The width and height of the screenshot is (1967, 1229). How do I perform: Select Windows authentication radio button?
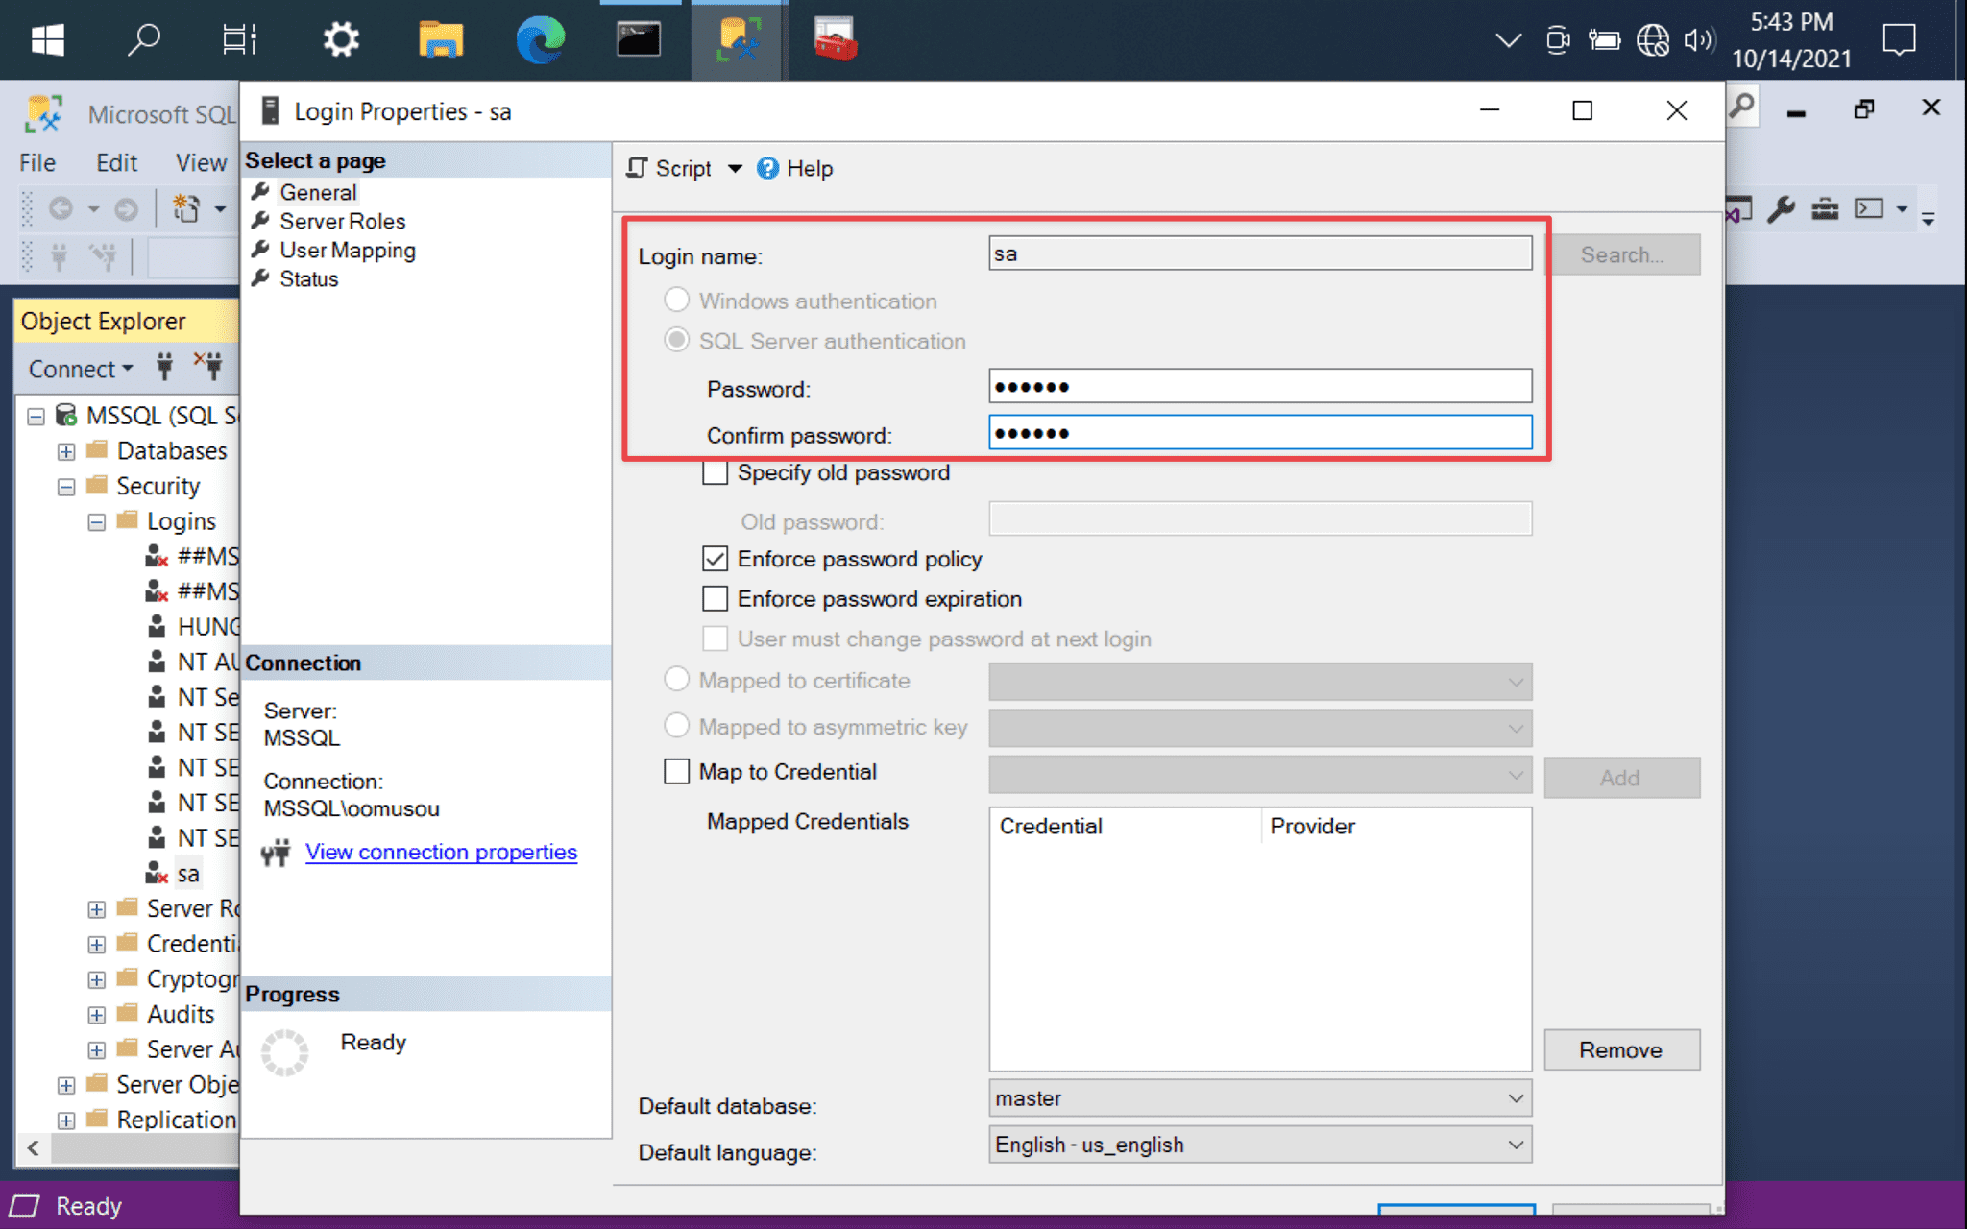tap(676, 300)
